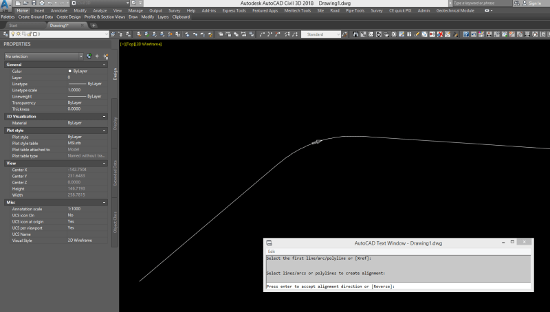The image size is (550, 312).
Task: Click the pencil edit icon in toolbar
Action: 417,34
